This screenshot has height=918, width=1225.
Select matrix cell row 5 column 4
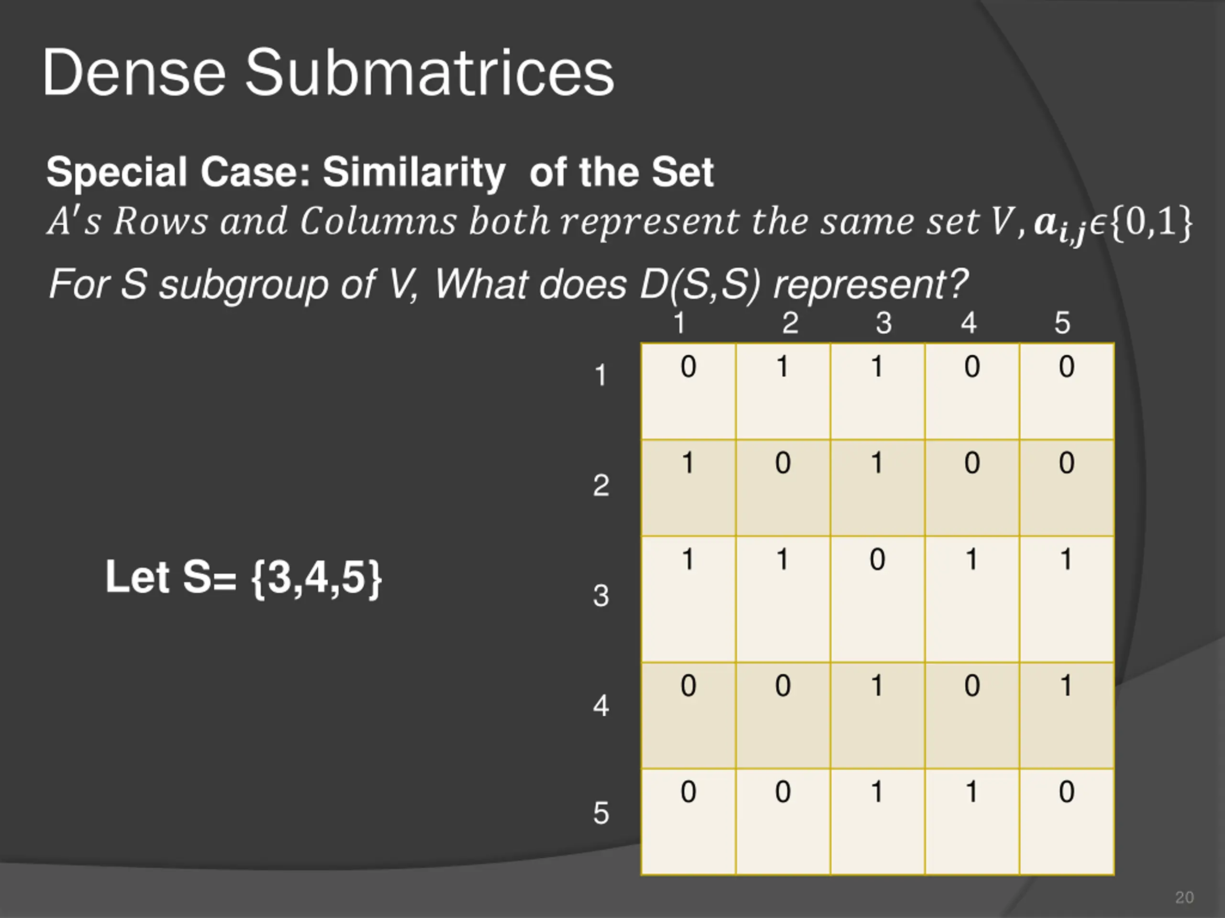[972, 822]
